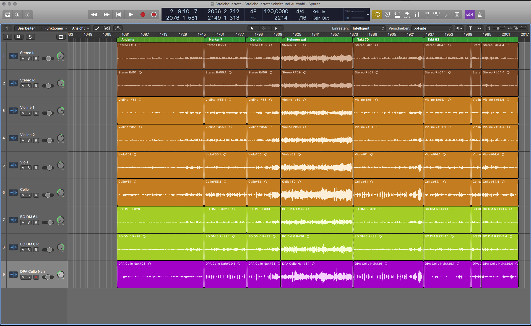The width and height of the screenshot is (531, 326).
Task: Disable record on DPA Cello Nah
Action: pos(36,277)
